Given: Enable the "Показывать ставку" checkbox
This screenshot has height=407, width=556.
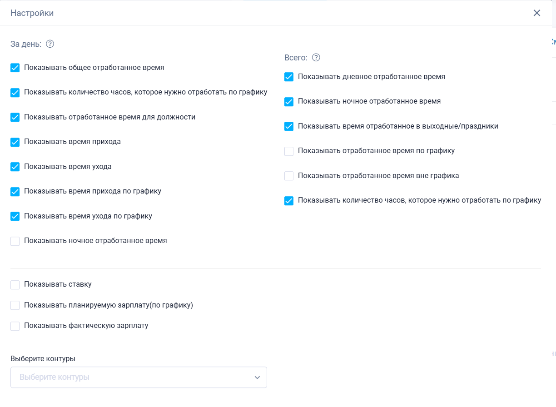Looking at the screenshot, I should pos(15,285).
